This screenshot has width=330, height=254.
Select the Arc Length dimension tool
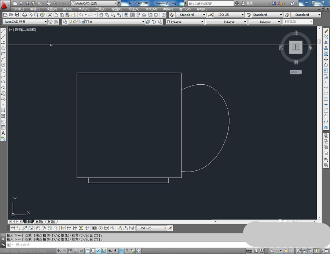pos(25,228)
